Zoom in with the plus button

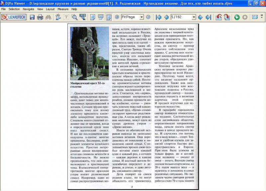point(117,17)
